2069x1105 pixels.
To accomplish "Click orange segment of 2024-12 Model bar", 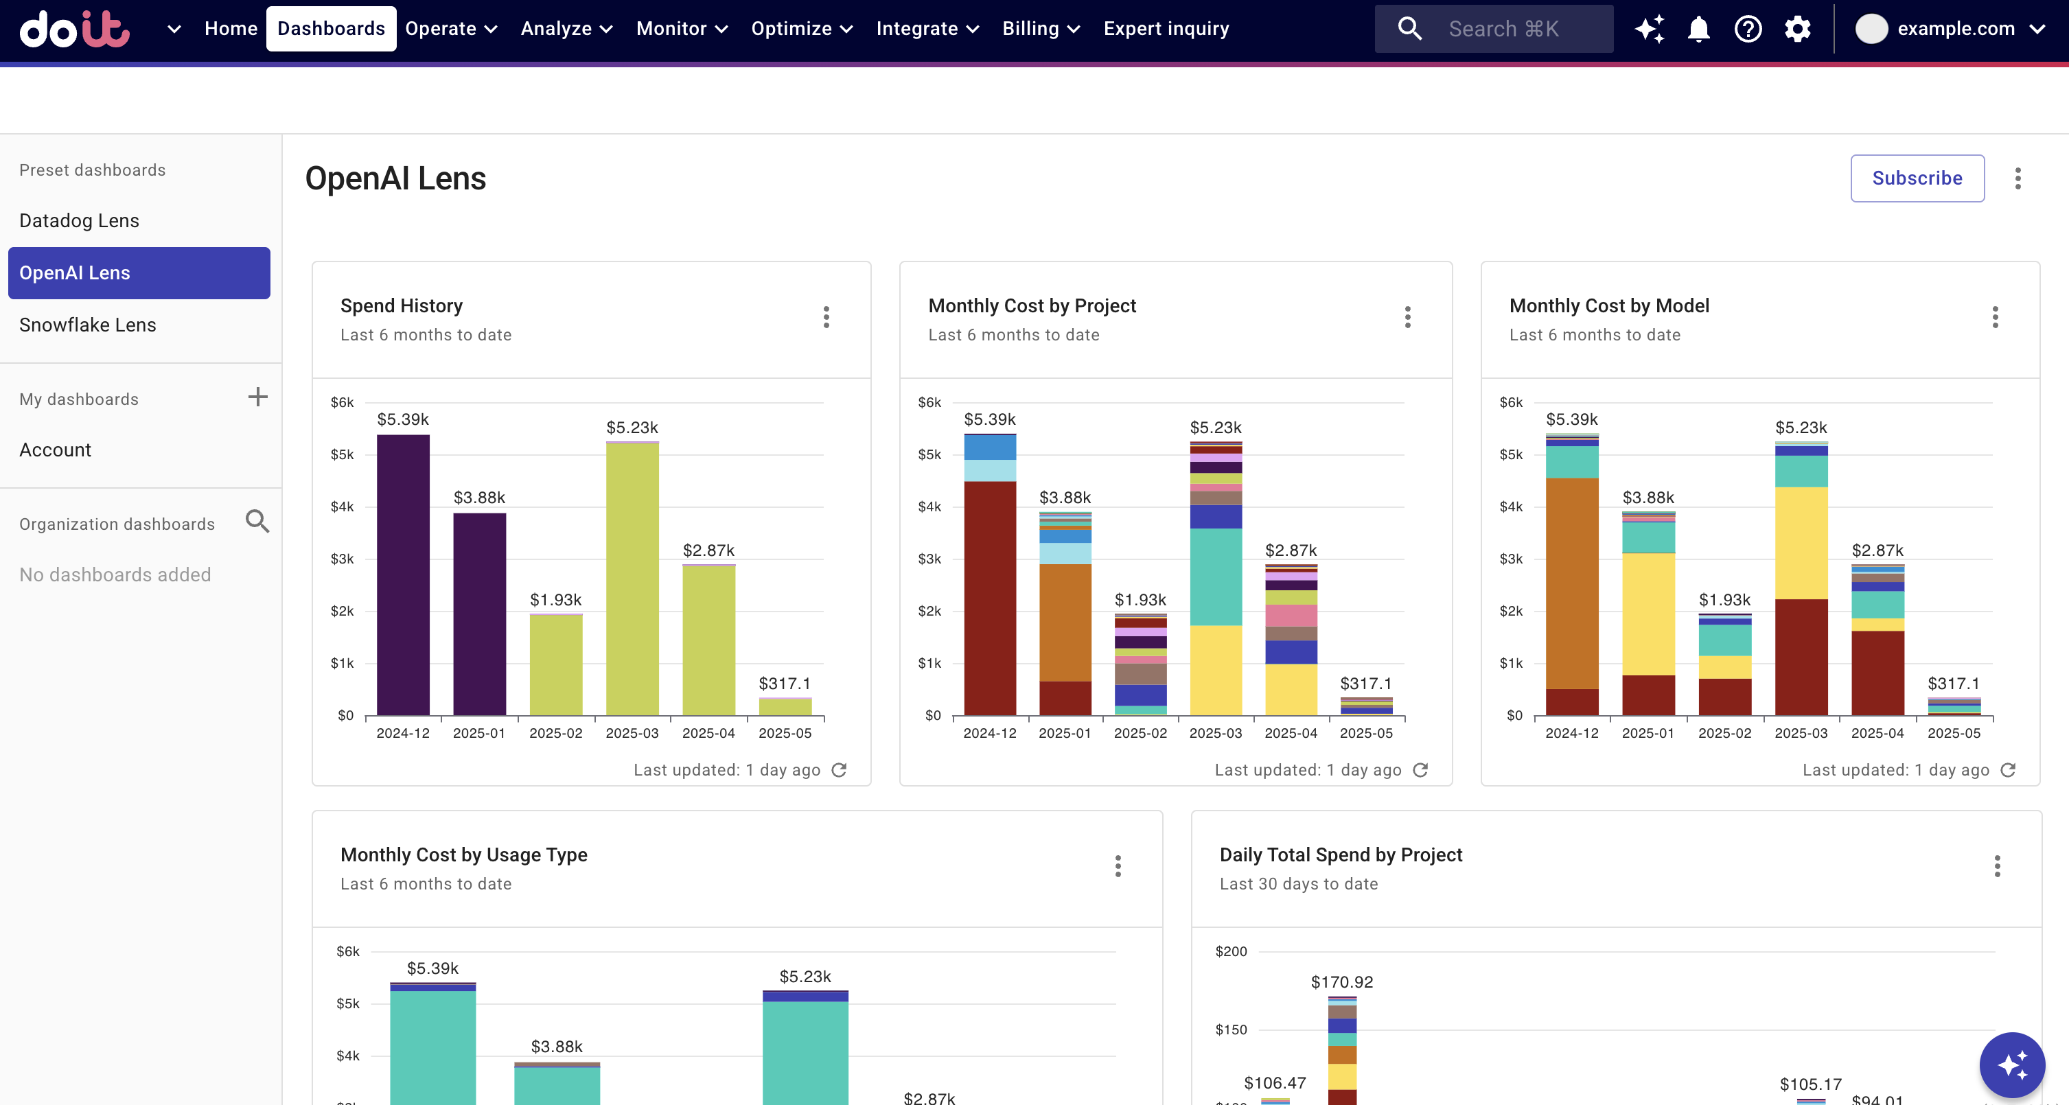I will [1572, 584].
